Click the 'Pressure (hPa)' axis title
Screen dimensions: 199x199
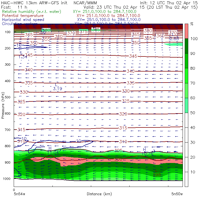click(3, 105)
